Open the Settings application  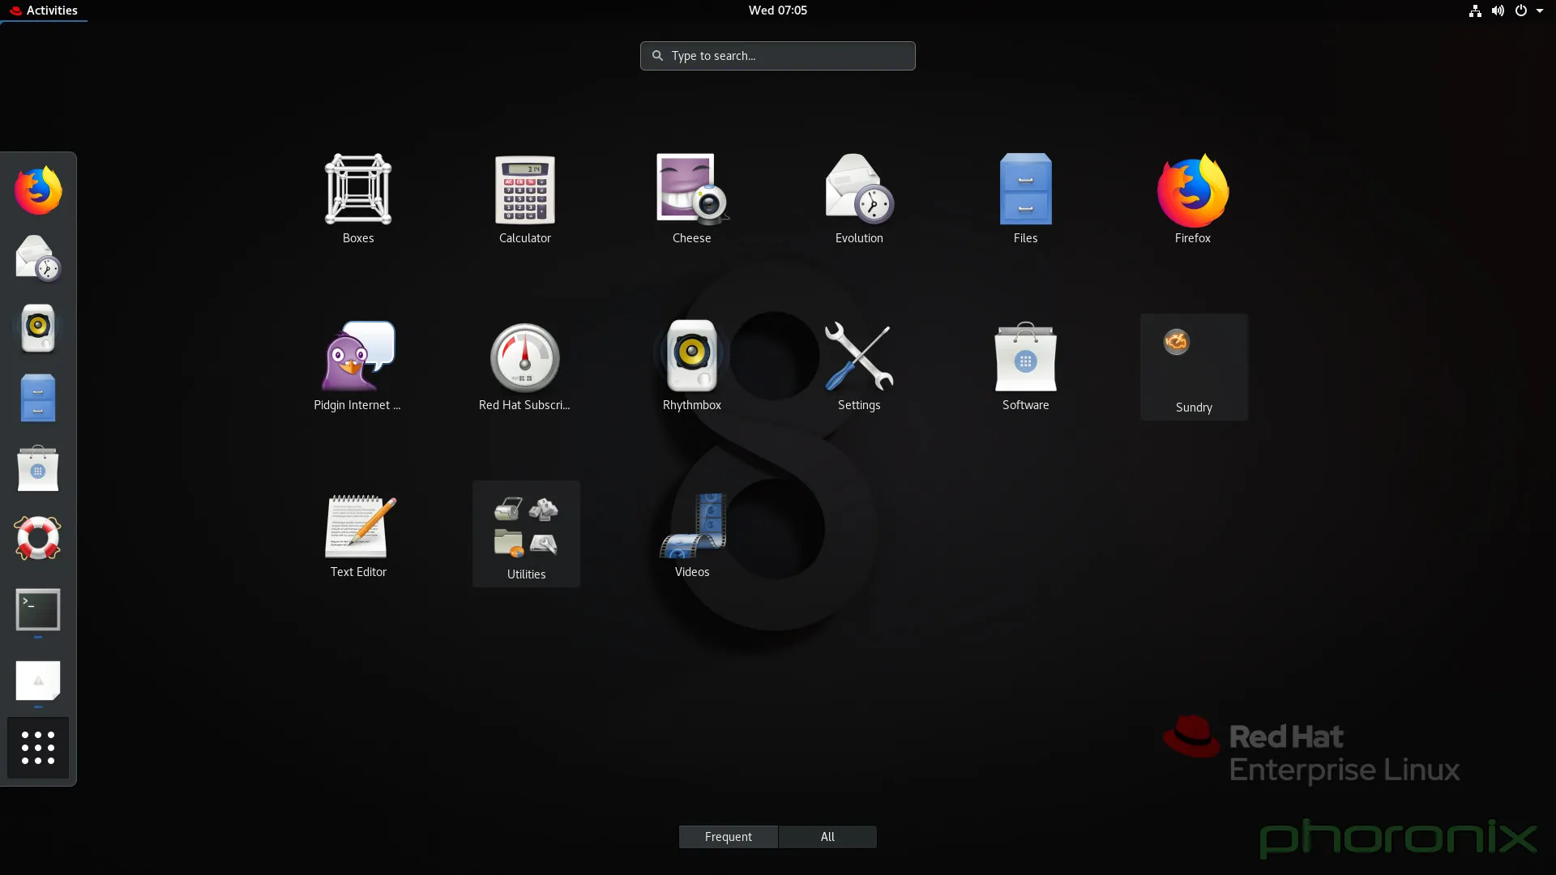859,365
